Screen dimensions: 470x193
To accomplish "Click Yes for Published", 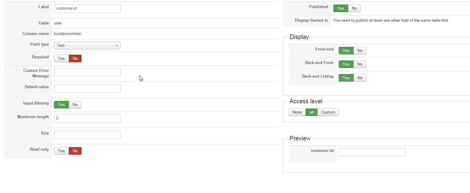I will [x=341, y=8].
